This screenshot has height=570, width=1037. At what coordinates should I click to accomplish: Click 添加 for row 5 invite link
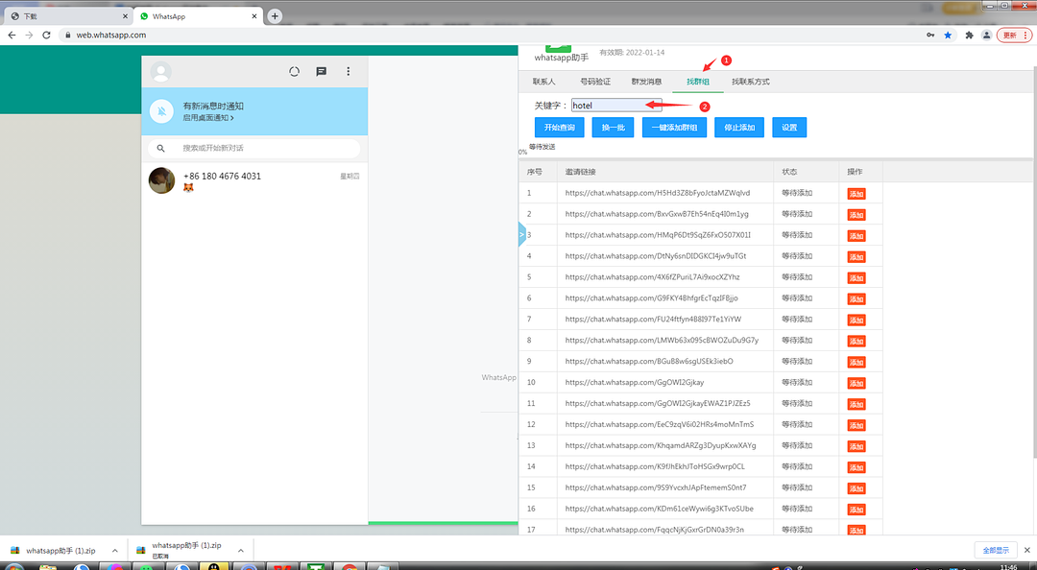pos(856,277)
